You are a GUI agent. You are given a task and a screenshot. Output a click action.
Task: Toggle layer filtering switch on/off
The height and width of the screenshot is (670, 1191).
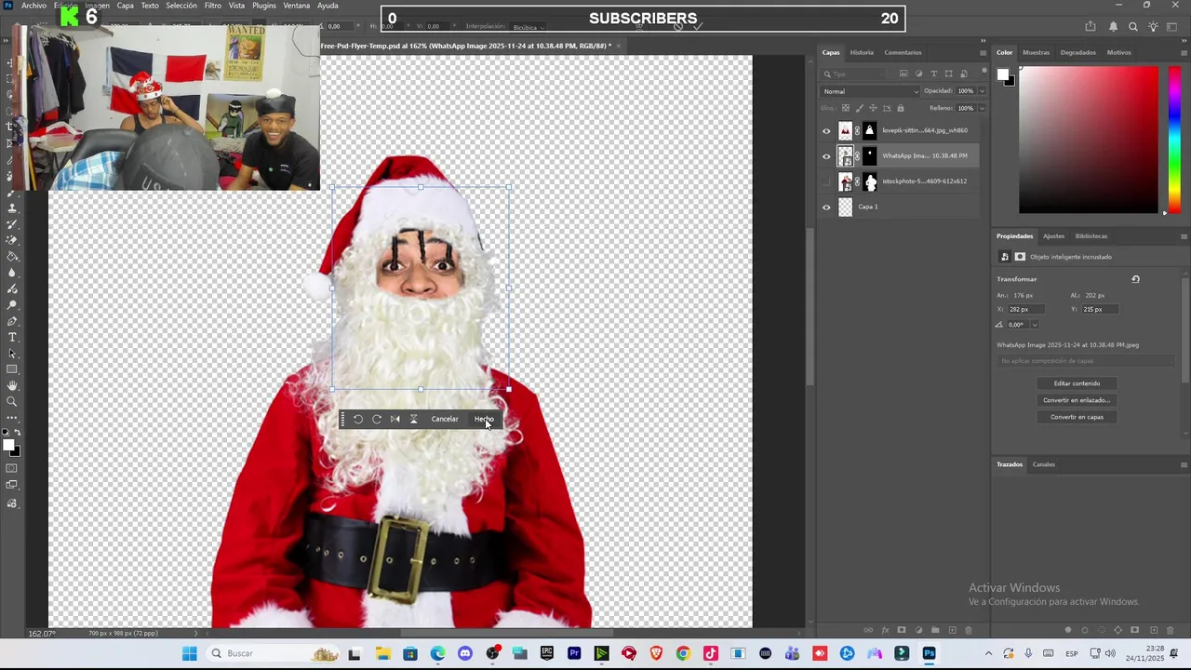pos(984,70)
